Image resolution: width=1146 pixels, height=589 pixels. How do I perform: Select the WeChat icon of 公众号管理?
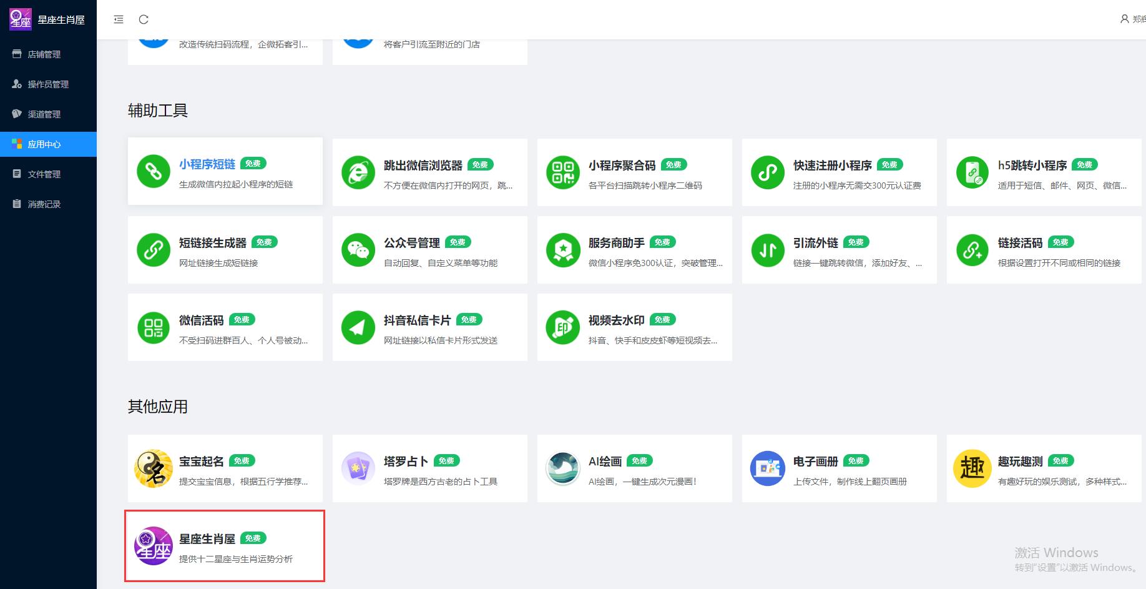click(x=358, y=250)
